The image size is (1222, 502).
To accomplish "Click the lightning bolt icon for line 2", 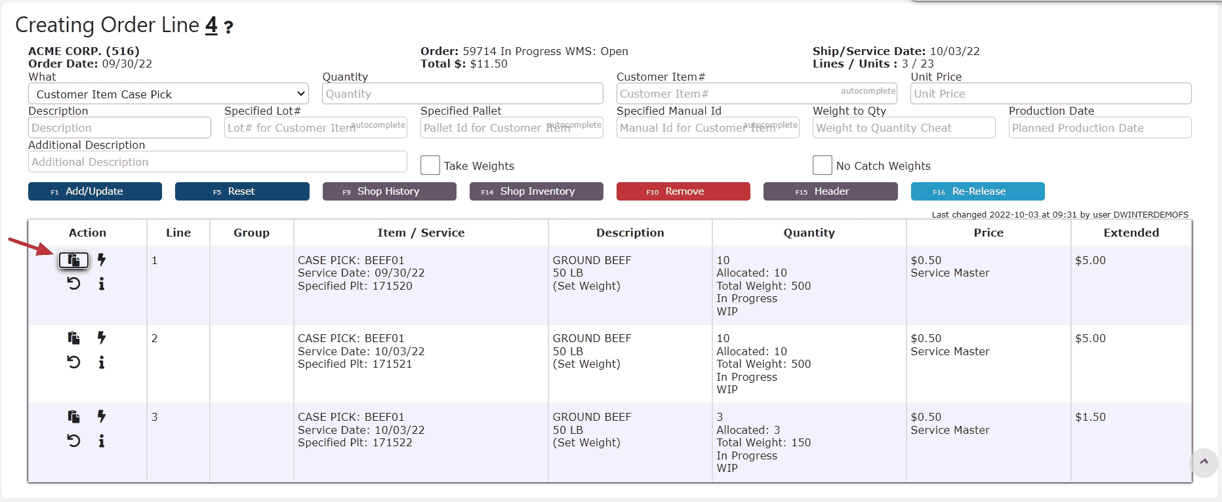I will coord(102,338).
